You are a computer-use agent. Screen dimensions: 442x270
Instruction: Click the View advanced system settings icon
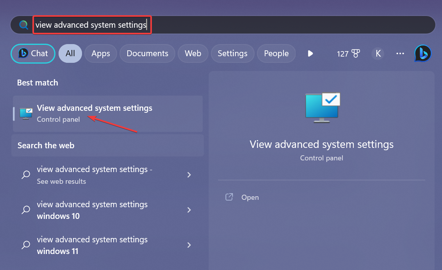(25, 113)
